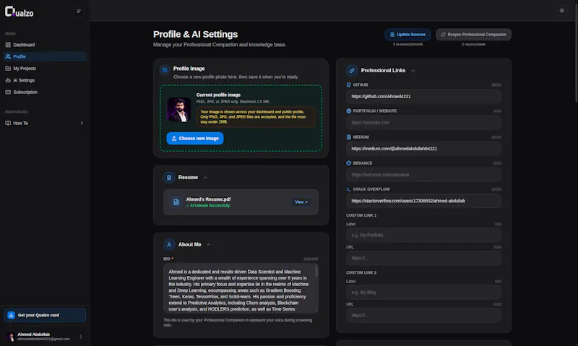This screenshot has height=346, width=578.
Task: View Ahmed's Resume.pdf
Action: 301,202
